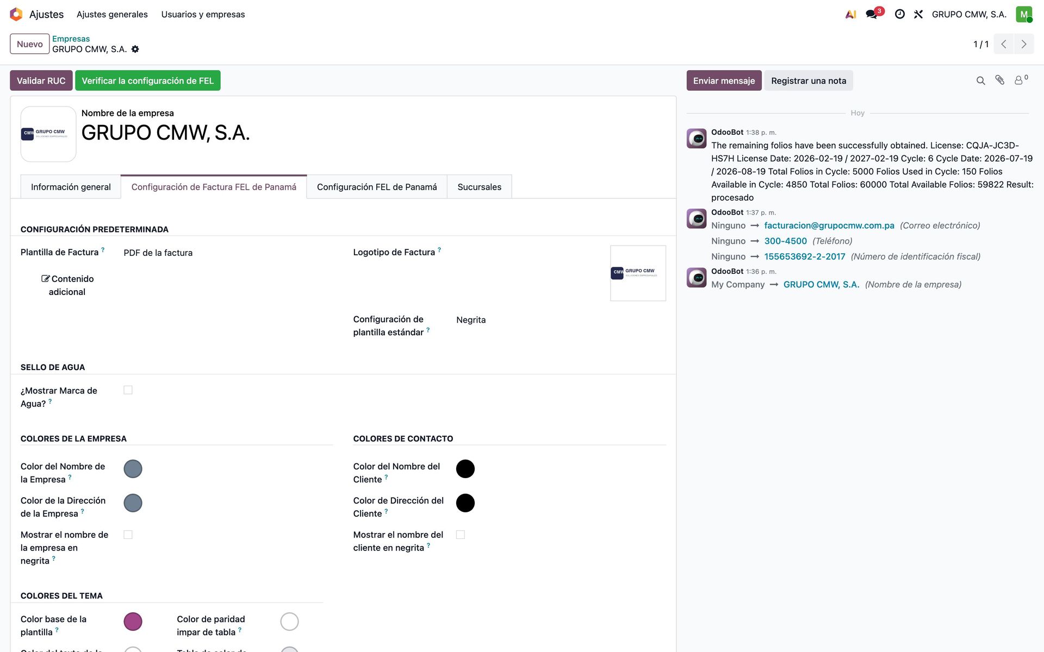The width and height of the screenshot is (1044, 652).
Task: Check Mostrar el nombre de la empresa en negrita
Action: tap(128, 535)
